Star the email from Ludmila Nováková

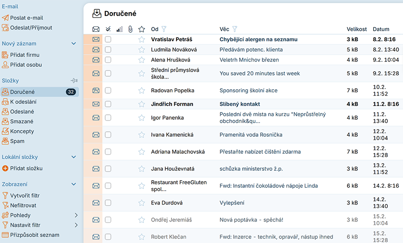pos(141,49)
